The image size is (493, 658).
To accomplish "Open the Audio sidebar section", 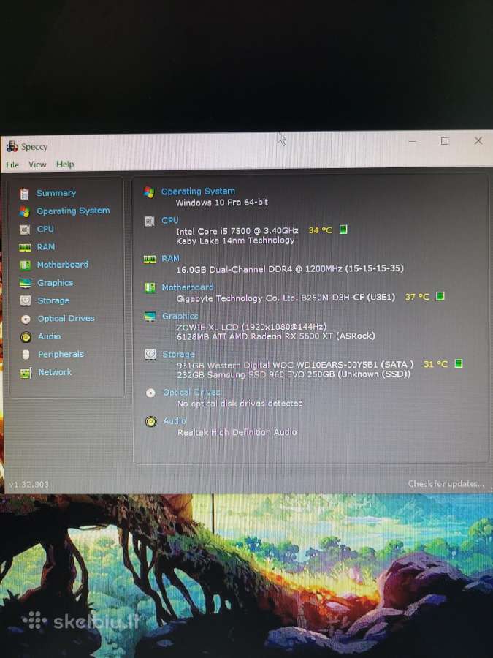I will click(x=50, y=336).
